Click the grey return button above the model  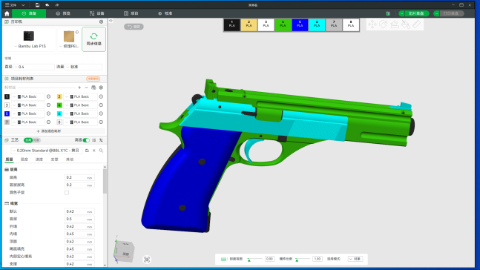pyautogui.click(x=134, y=27)
